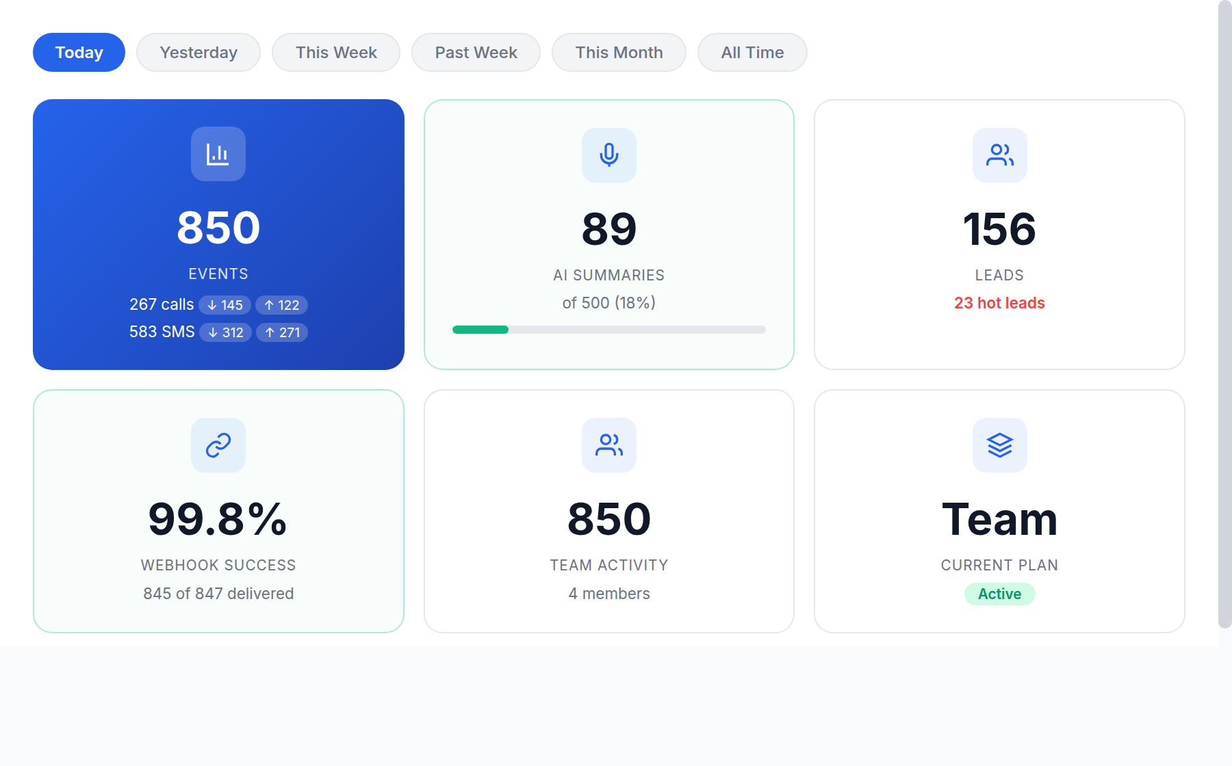This screenshot has height=766, width=1232.
Task: Click the bar chart icon on the Events card
Action: [x=218, y=154]
